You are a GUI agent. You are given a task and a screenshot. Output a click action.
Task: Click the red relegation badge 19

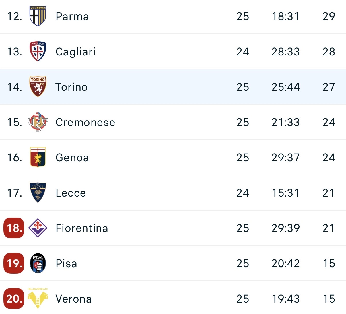point(14,263)
